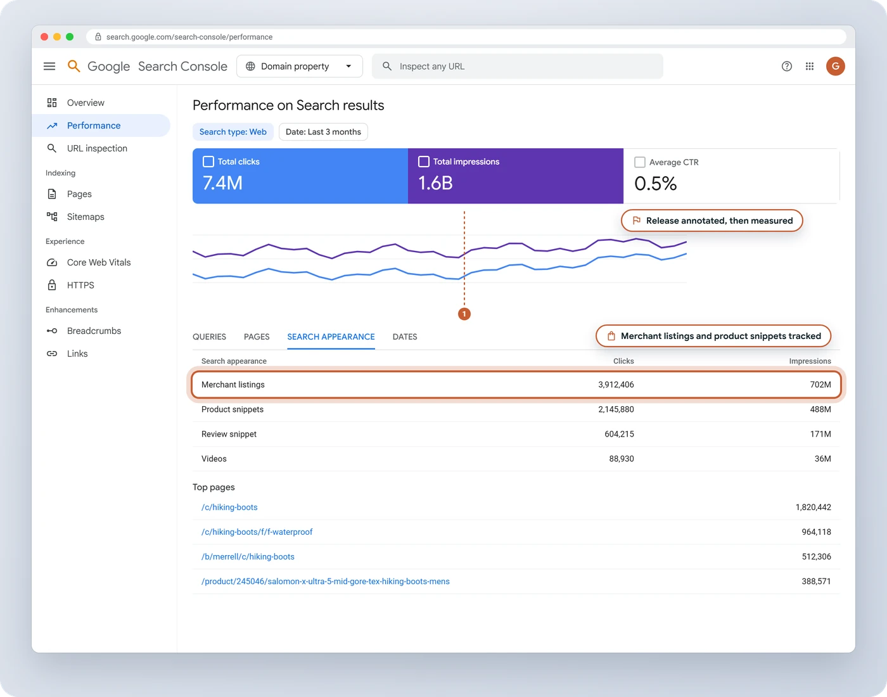The height and width of the screenshot is (697, 887).
Task: Open the Help question mark icon
Action: (x=787, y=67)
